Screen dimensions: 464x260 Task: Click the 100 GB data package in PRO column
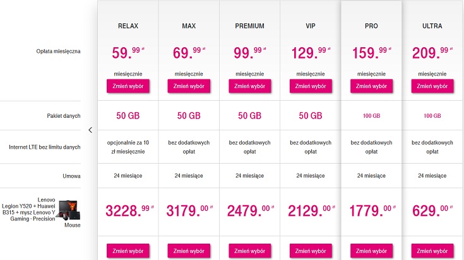pos(371,116)
